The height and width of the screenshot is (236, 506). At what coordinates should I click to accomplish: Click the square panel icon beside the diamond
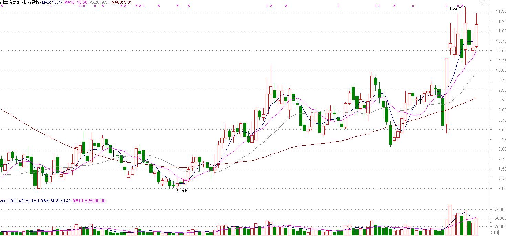click(487, 3)
